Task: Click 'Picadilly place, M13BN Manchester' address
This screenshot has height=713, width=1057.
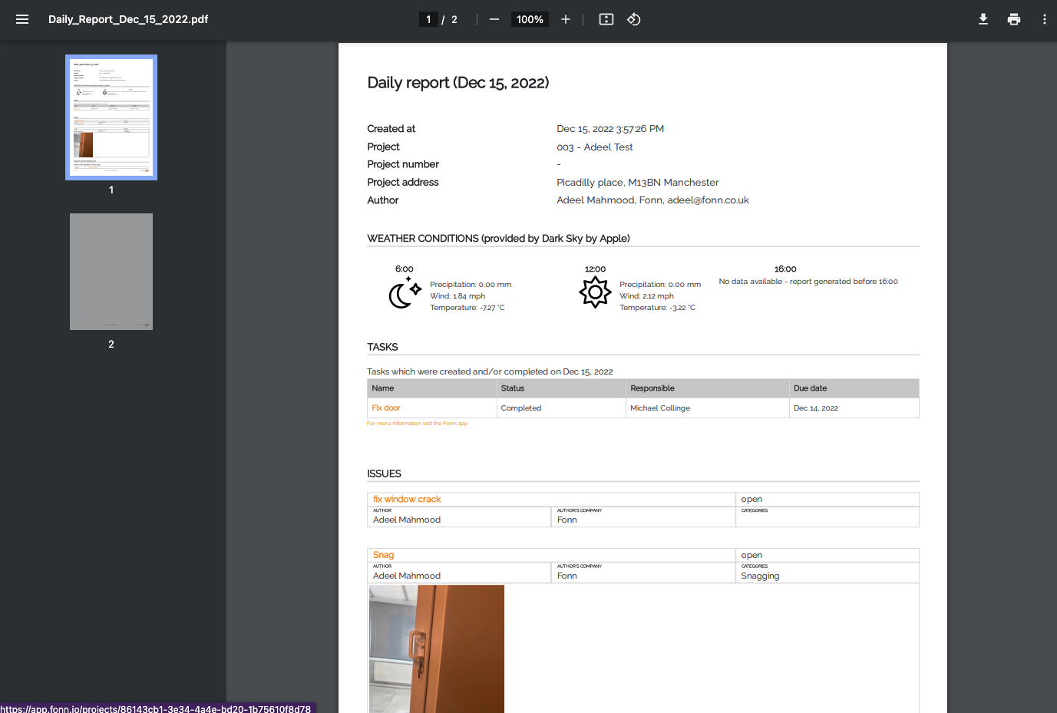Action: pyautogui.click(x=638, y=183)
